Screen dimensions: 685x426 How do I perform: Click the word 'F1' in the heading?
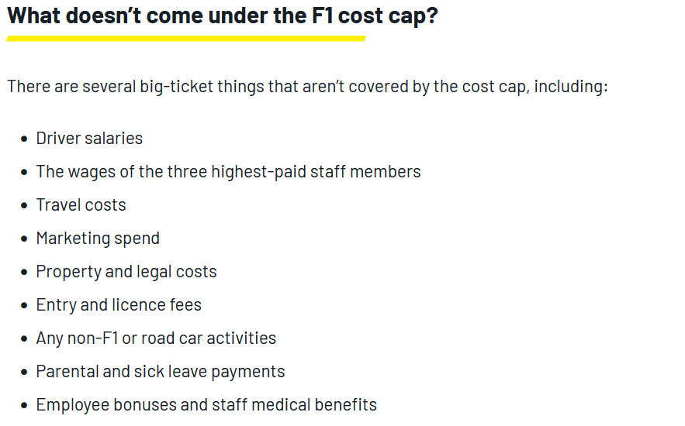[322, 16]
